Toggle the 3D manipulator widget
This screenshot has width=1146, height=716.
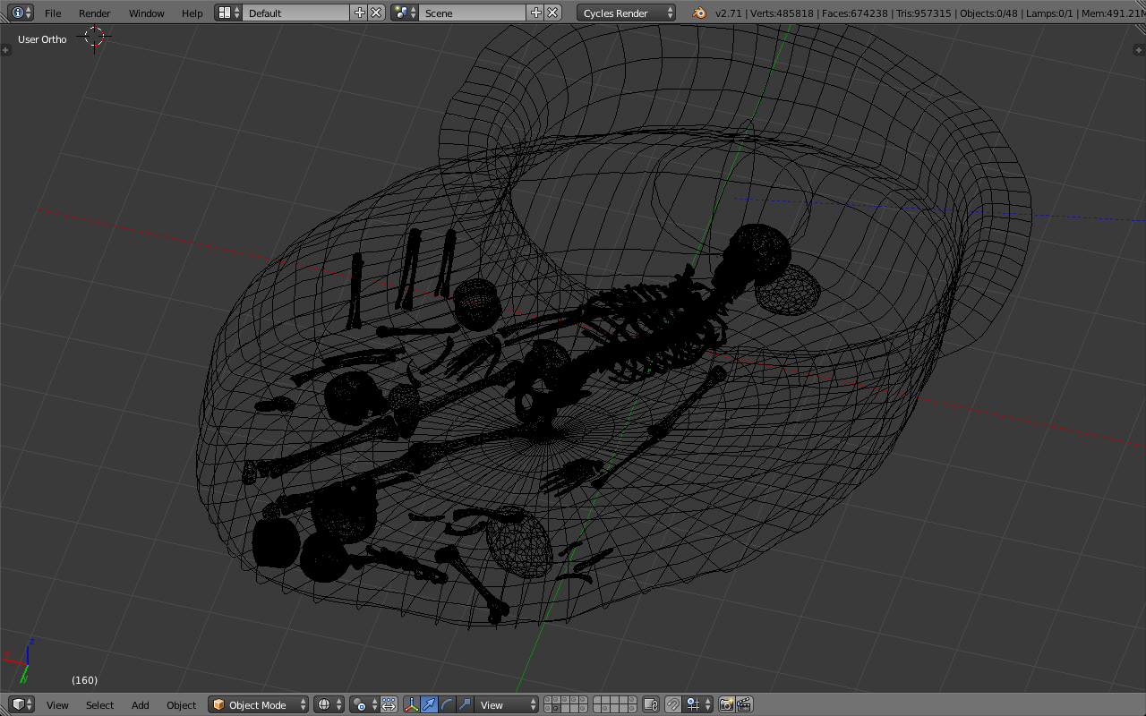(412, 704)
